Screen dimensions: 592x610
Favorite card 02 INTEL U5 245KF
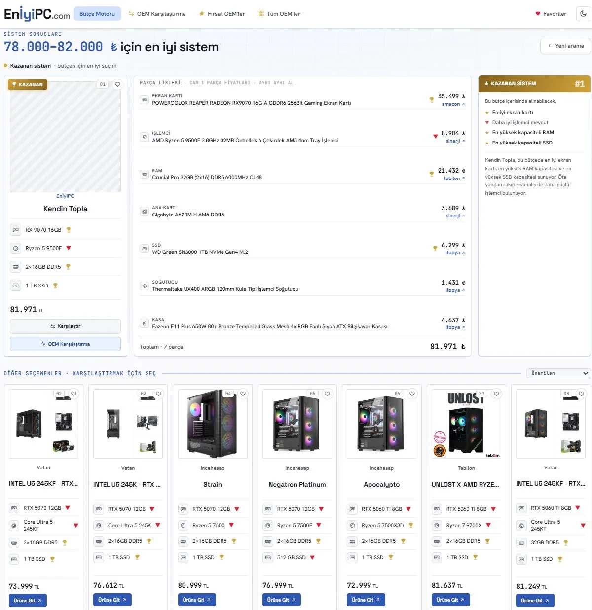point(74,394)
